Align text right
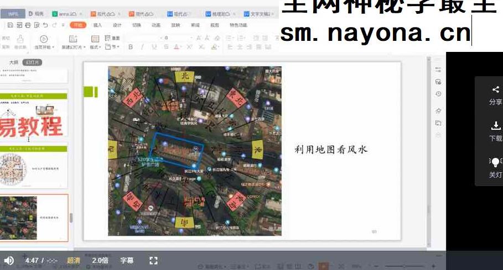 249,47
